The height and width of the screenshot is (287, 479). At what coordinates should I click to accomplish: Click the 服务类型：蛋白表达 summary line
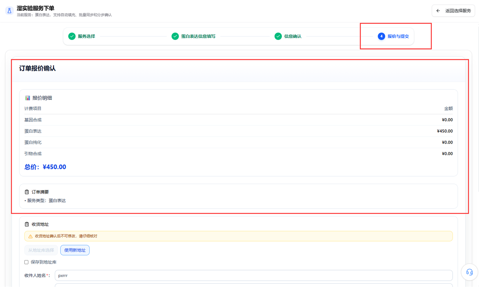[45, 201]
